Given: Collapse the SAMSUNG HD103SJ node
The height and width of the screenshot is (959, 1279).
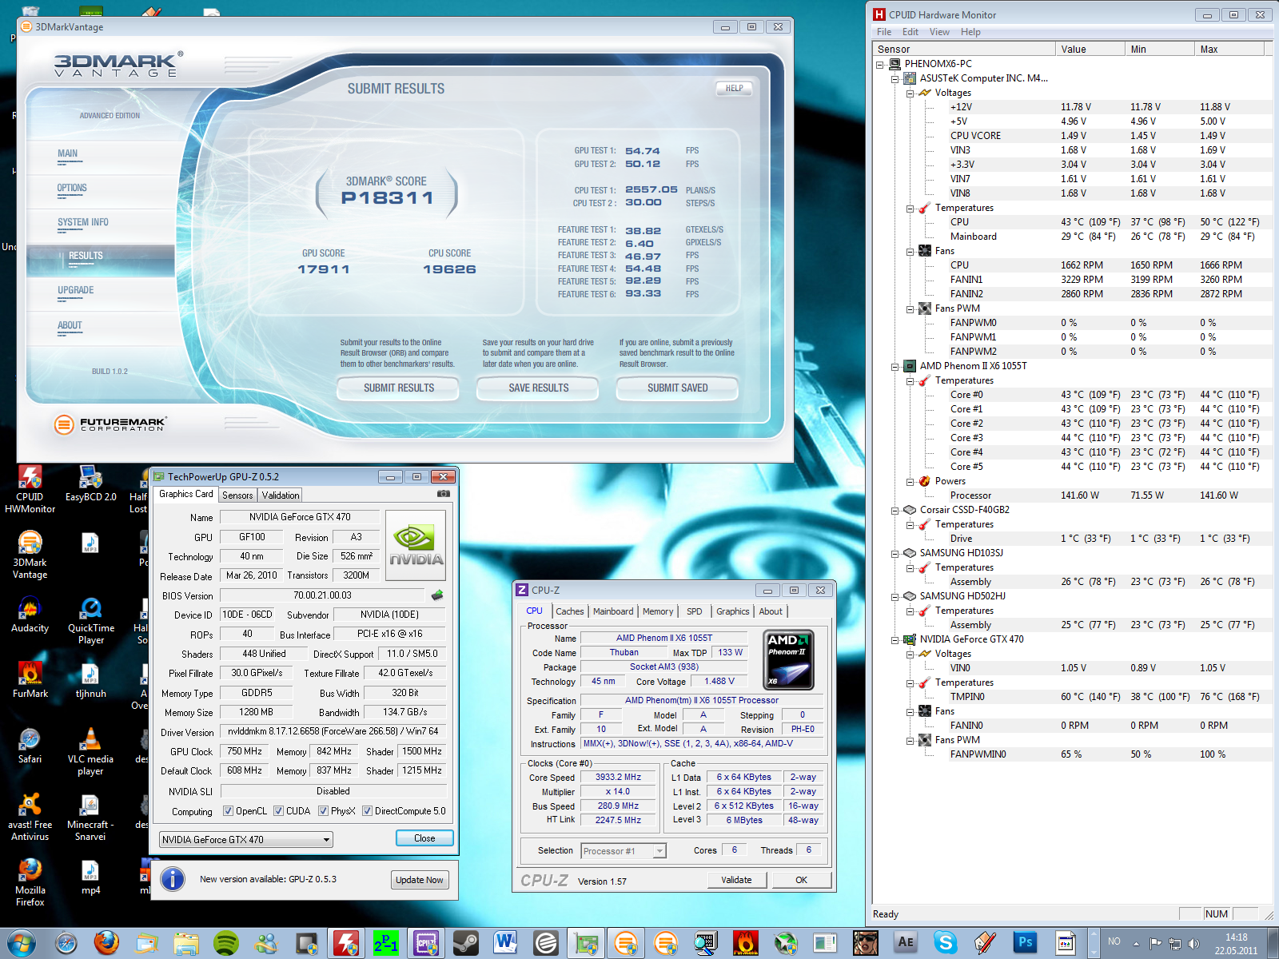Looking at the screenshot, I should click(895, 553).
